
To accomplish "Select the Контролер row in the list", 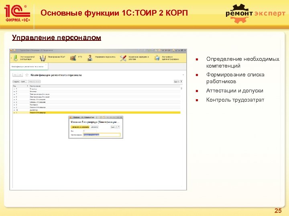I will (97, 105).
